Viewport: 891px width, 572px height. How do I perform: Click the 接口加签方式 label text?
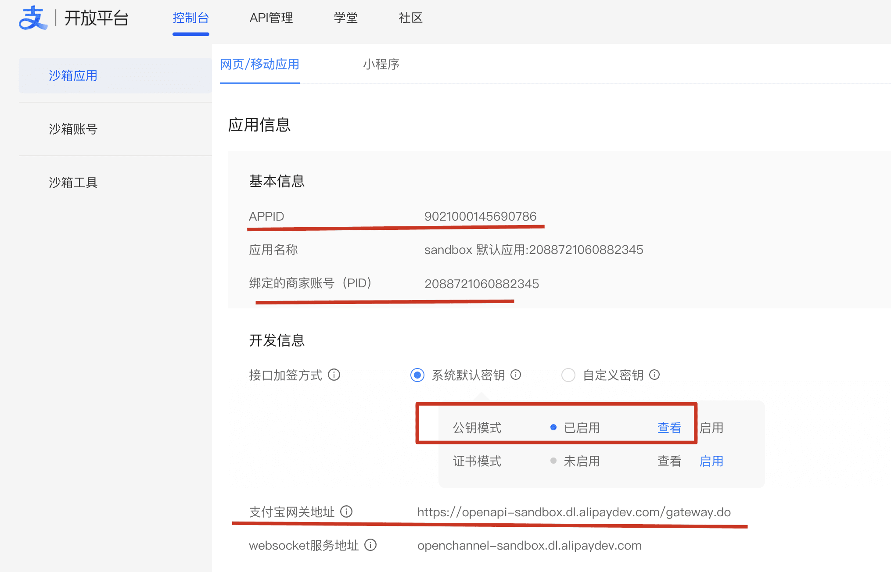286,375
